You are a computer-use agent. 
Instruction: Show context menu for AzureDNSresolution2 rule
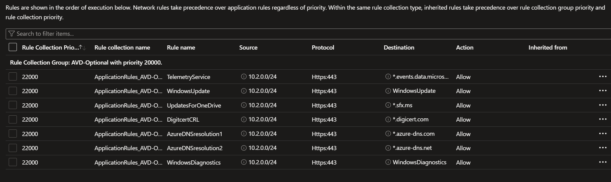tap(603, 148)
